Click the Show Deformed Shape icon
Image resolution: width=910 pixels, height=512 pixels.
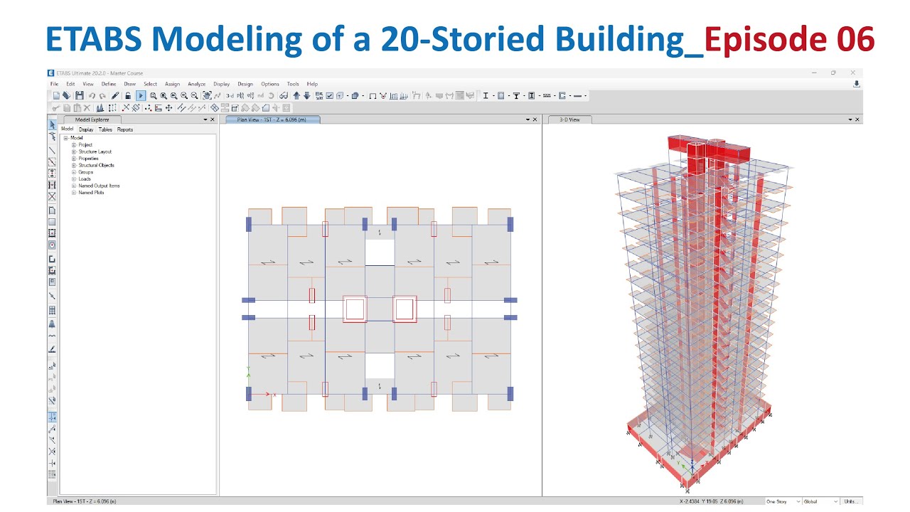[383, 95]
